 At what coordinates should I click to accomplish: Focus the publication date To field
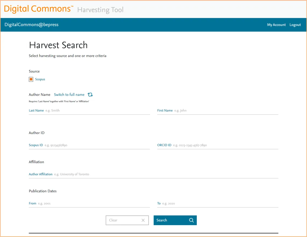click(x=218, y=204)
